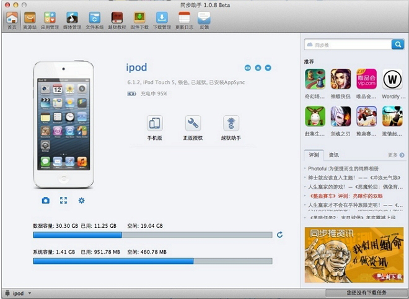Launch 手机版 mobile version
Image resolution: width=409 pixels, height=299 pixels.
click(x=155, y=128)
